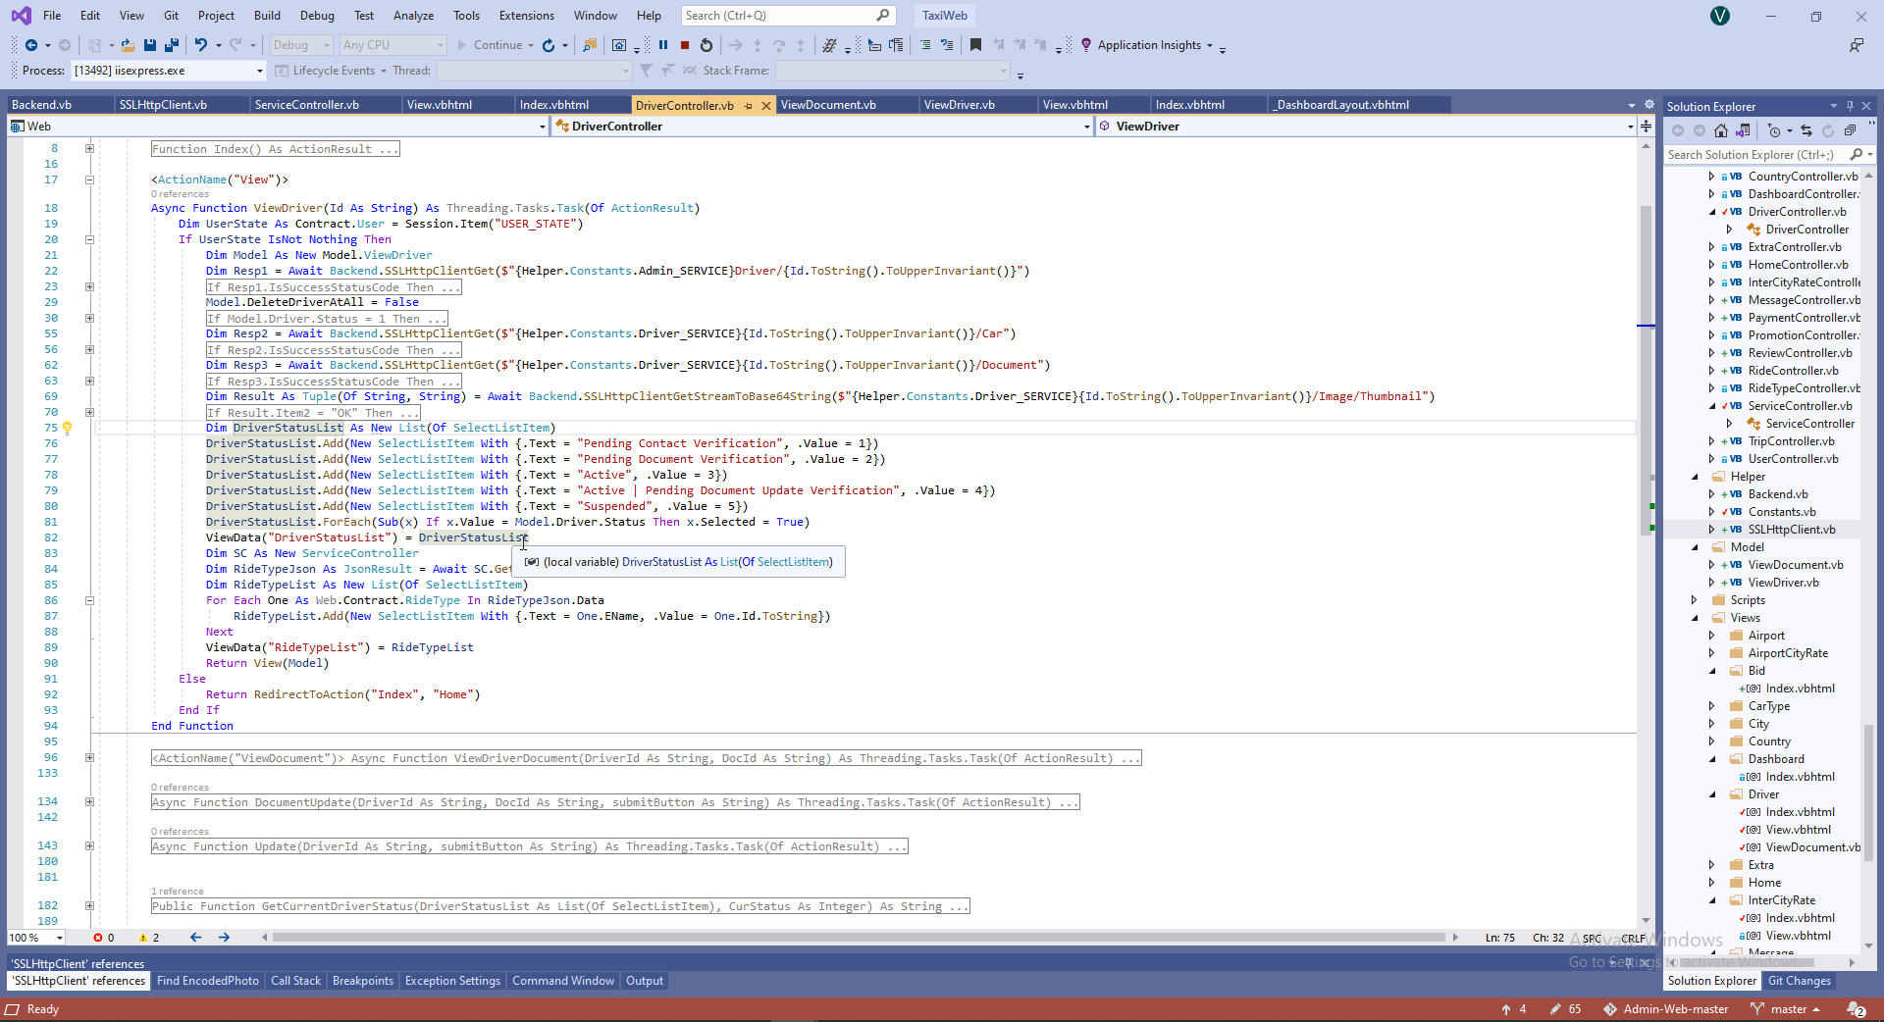Open the 100 % zoom level dropdown

pos(37,938)
